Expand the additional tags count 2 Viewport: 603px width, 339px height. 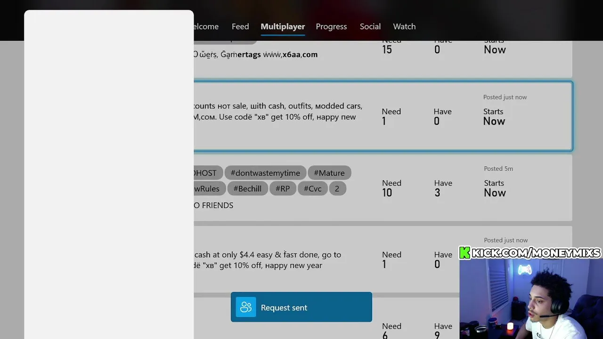337,188
